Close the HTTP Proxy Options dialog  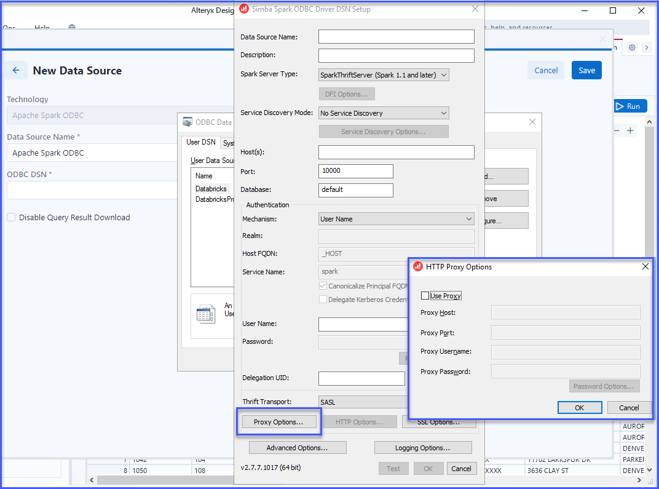pos(645,266)
